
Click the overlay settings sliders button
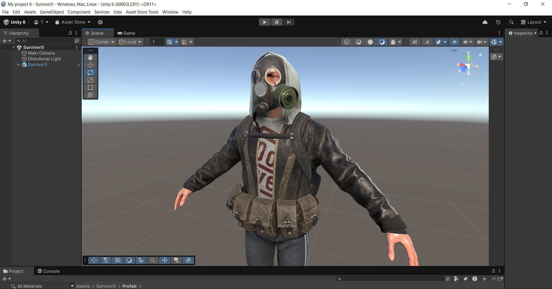106,260
